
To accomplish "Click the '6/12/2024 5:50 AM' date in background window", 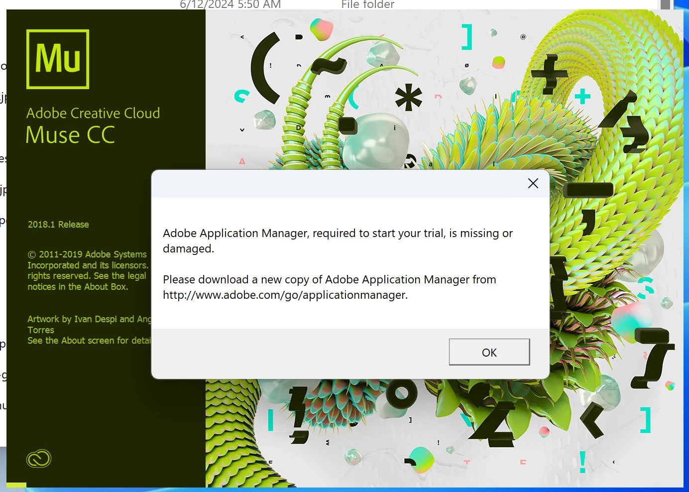I will click(x=230, y=4).
